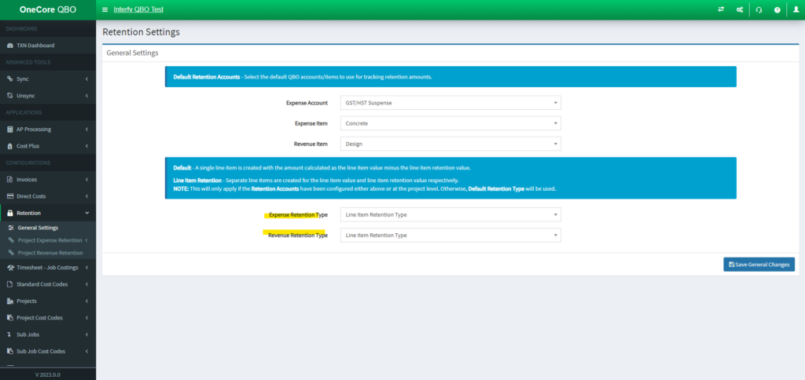This screenshot has width=805, height=380.
Task: Open the user profile icon
Action: (796, 9)
